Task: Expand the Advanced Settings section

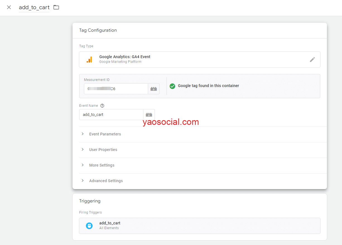Action: (106, 181)
